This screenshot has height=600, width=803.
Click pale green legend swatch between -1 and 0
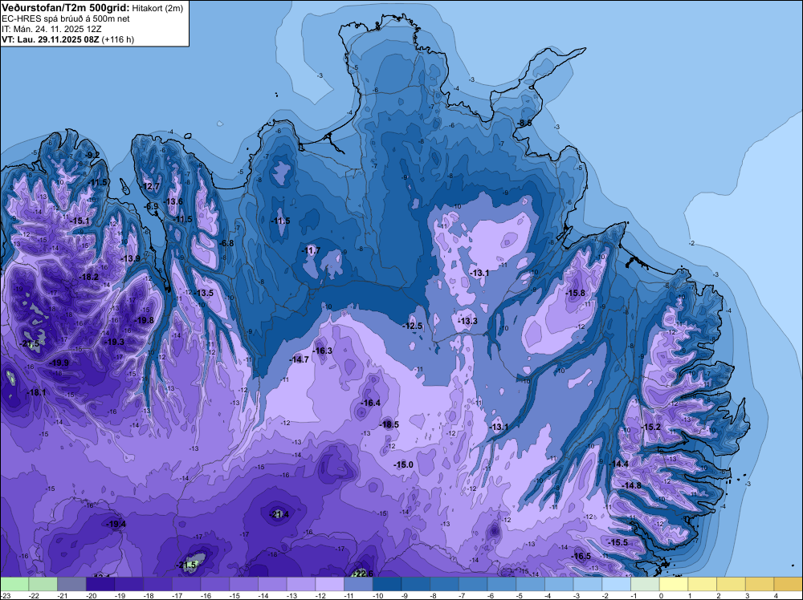tap(646, 584)
